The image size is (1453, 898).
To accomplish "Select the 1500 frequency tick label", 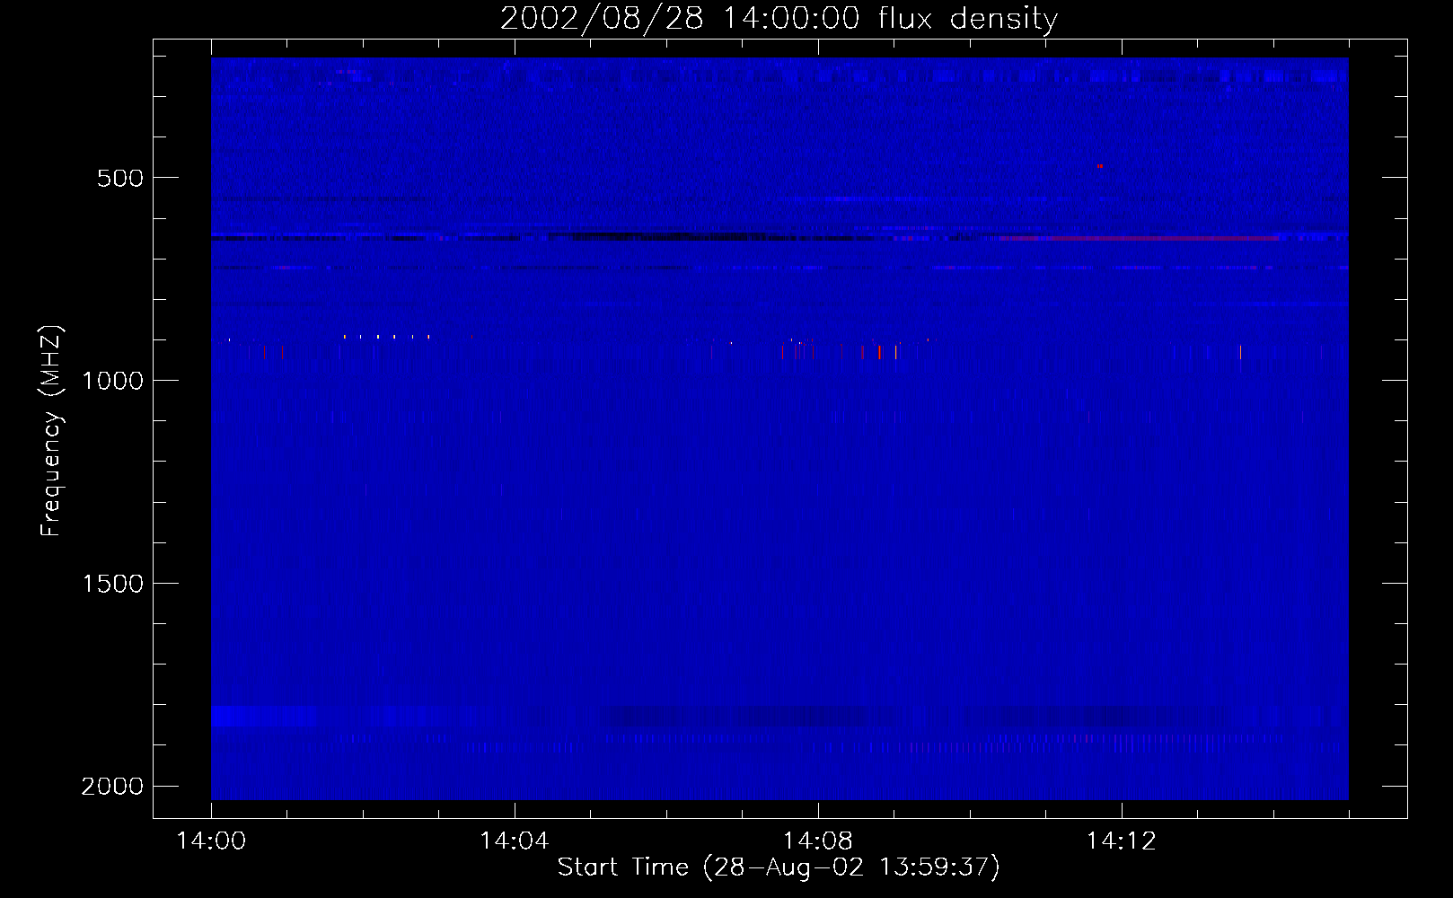I will [112, 584].
